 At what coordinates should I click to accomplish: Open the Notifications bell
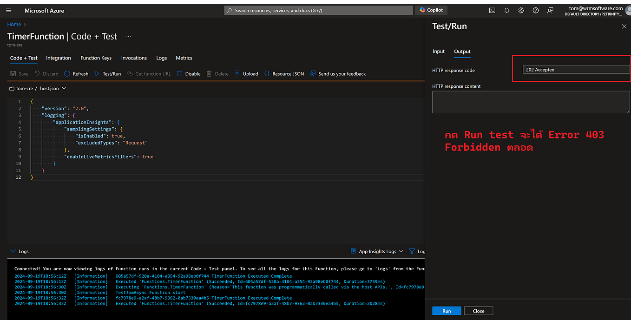506,10
